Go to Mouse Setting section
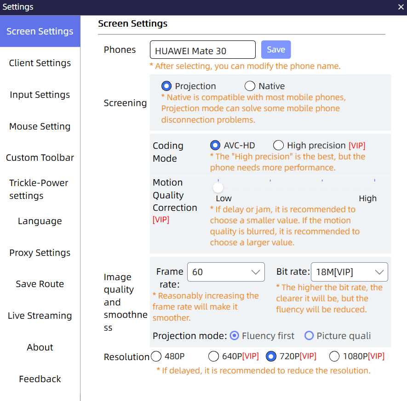The width and height of the screenshot is (407, 401). (40, 126)
